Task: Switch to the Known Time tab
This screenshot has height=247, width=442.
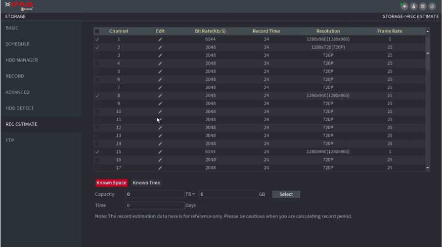Action: click(x=146, y=183)
